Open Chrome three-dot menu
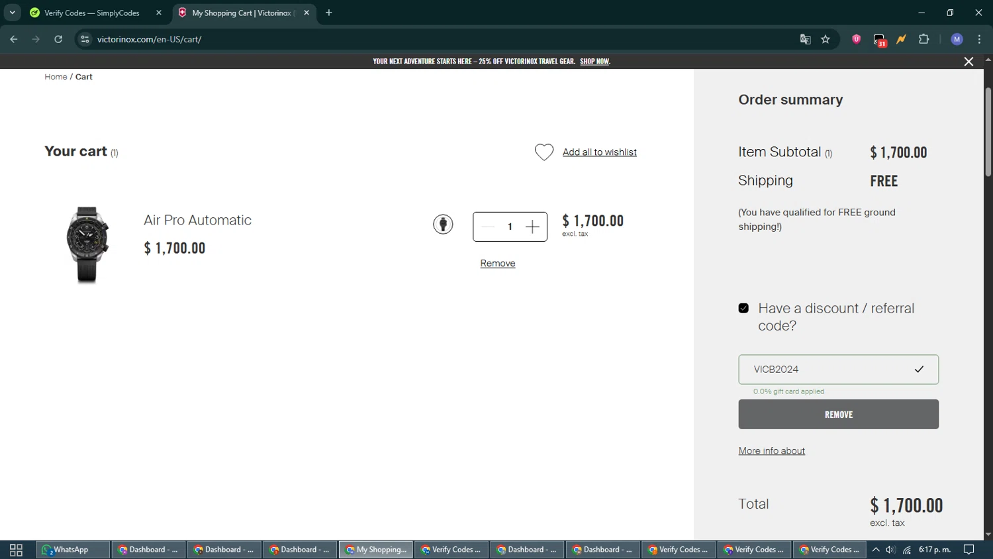This screenshot has width=993, height=559. 979,39
